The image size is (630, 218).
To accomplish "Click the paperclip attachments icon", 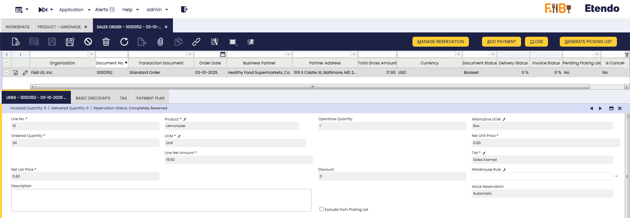I will [x=160, y=42].
